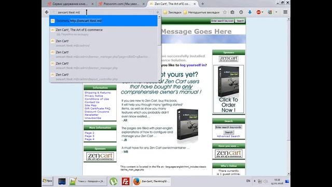This screenshot has height=187, width=332.
Task: Select Zen Cart! layout_controller.php suggestion
Action: (103, 76)
